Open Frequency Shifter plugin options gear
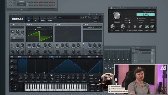This screenshot has height=95, width=168. [x=111, y=8]
